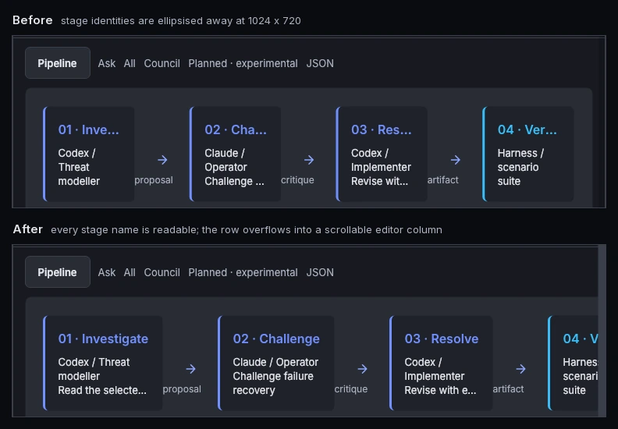This screenshot has height=429, width=618.
Task: Open the '04 · Ver...' Harness stage card
Action: coord(528,154)
